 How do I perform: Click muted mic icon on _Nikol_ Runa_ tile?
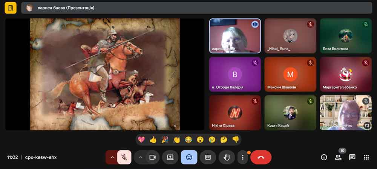pos(310,24)
